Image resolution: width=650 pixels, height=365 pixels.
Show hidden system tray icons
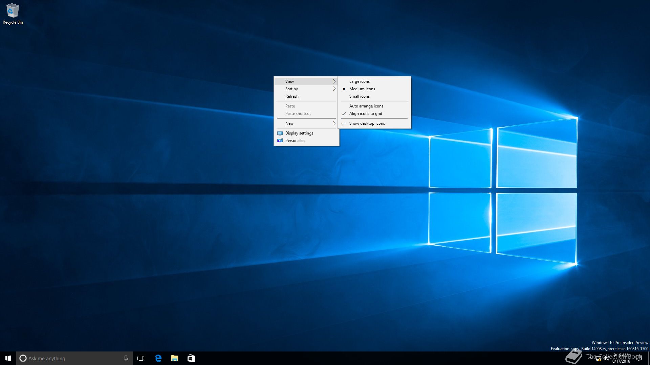tap(590, 358)
